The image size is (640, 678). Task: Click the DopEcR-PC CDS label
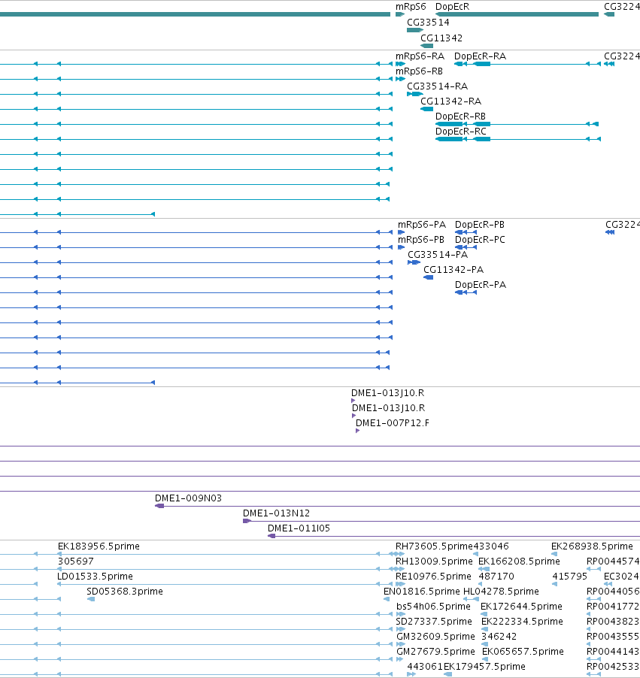pos(480,240)
